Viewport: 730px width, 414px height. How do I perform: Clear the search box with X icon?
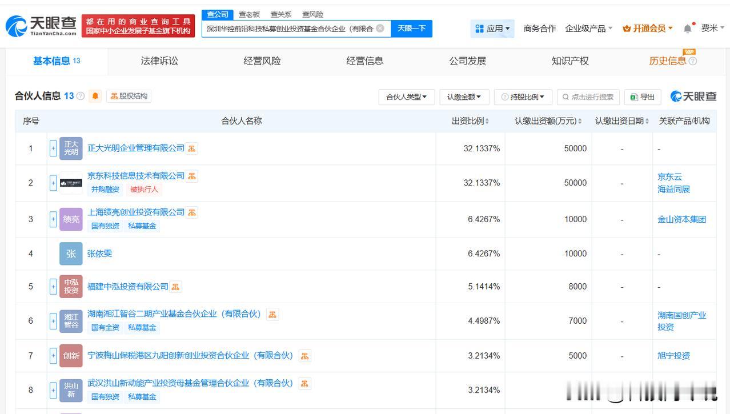pyautogui.click(x=380, y=29)
